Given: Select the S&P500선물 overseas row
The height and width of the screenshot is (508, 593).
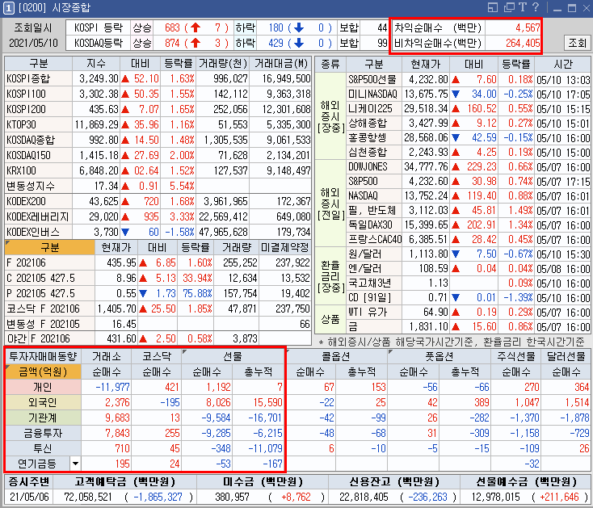Looking at the screenshot, I should 469,79.
